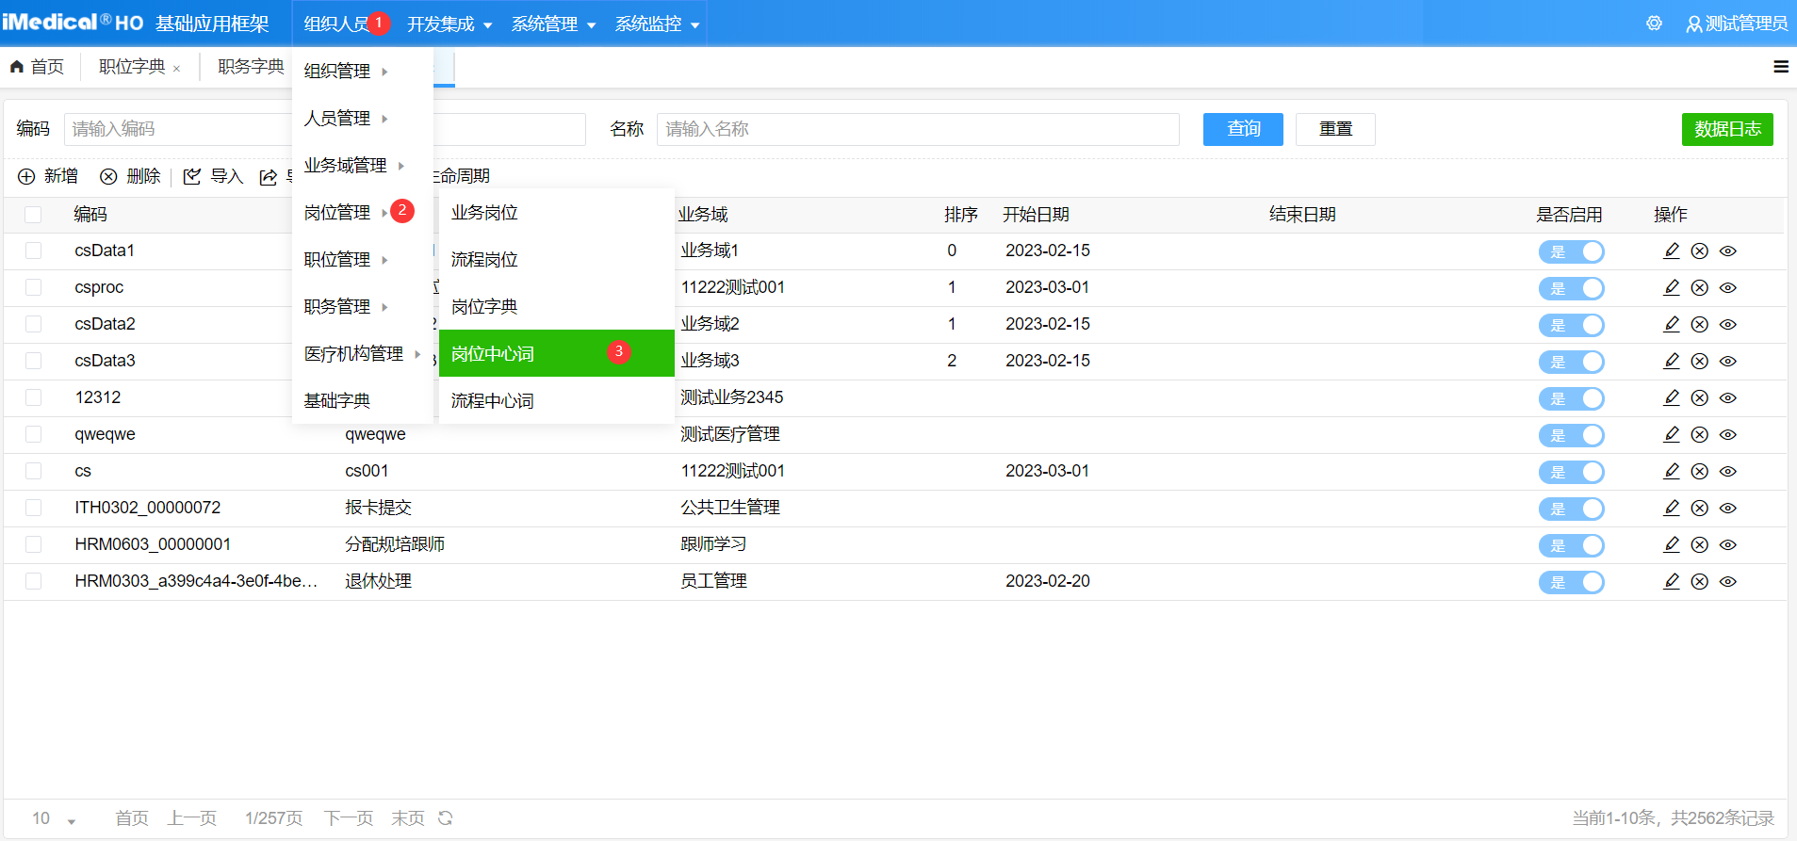Viewport: 1797px width, 841px height.
Task: Expand the 医疗机构管理 submenu
Action: [x=362, y=354]
